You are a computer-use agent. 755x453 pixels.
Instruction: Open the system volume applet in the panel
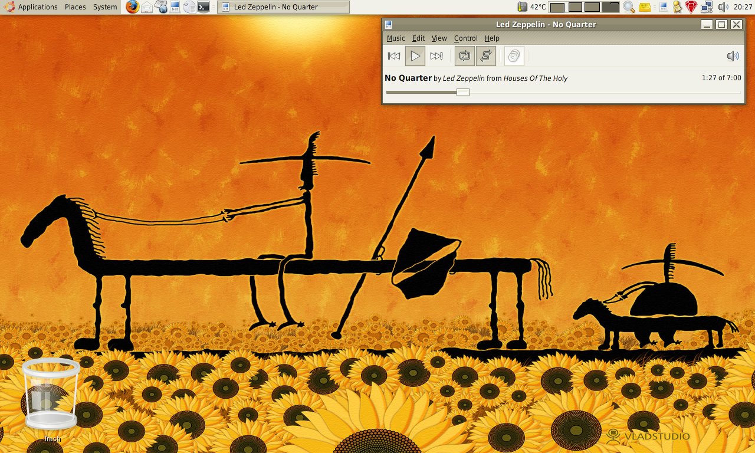coord(723,7)
